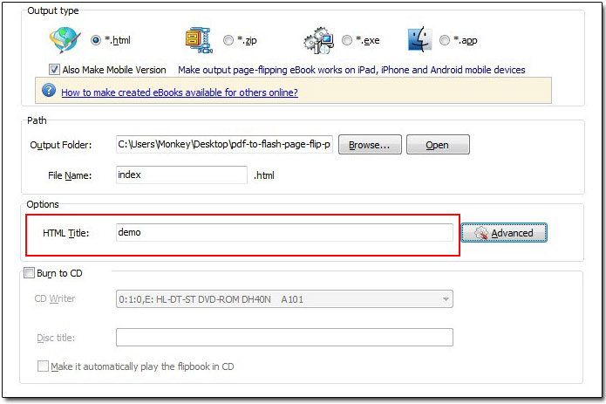Viewport: 606px width, 404px height.
Task: Click the mobile devices description text
Action: click(351, 70)
